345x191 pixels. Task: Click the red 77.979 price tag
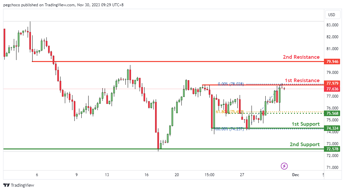[332, 83]
